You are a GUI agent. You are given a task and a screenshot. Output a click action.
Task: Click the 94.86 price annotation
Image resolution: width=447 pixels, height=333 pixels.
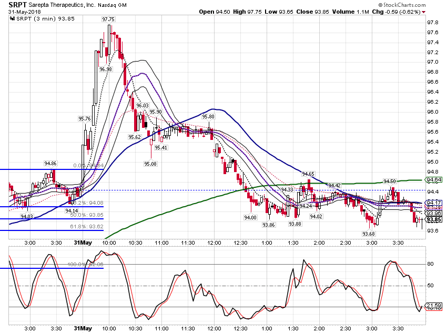[50, 164]
